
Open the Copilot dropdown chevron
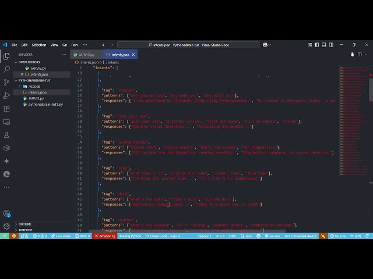point(269,45)
